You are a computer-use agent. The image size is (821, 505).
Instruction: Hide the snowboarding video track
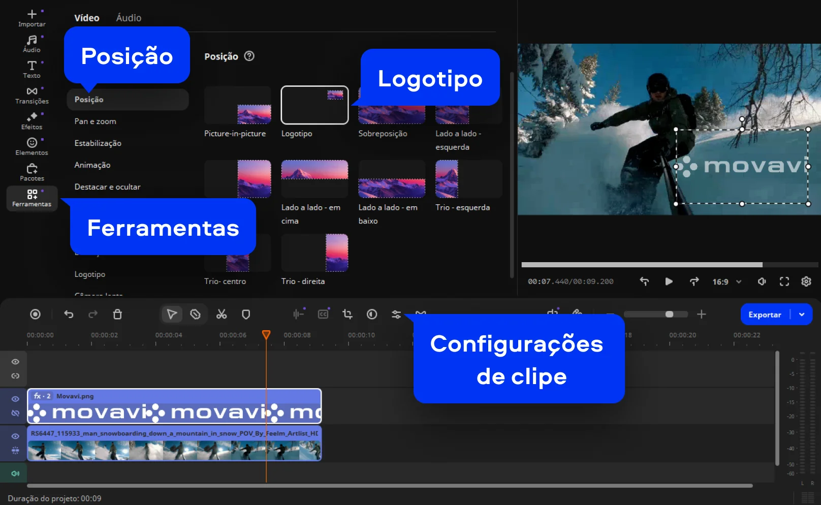pyautogui.click(x=15, y=436)
